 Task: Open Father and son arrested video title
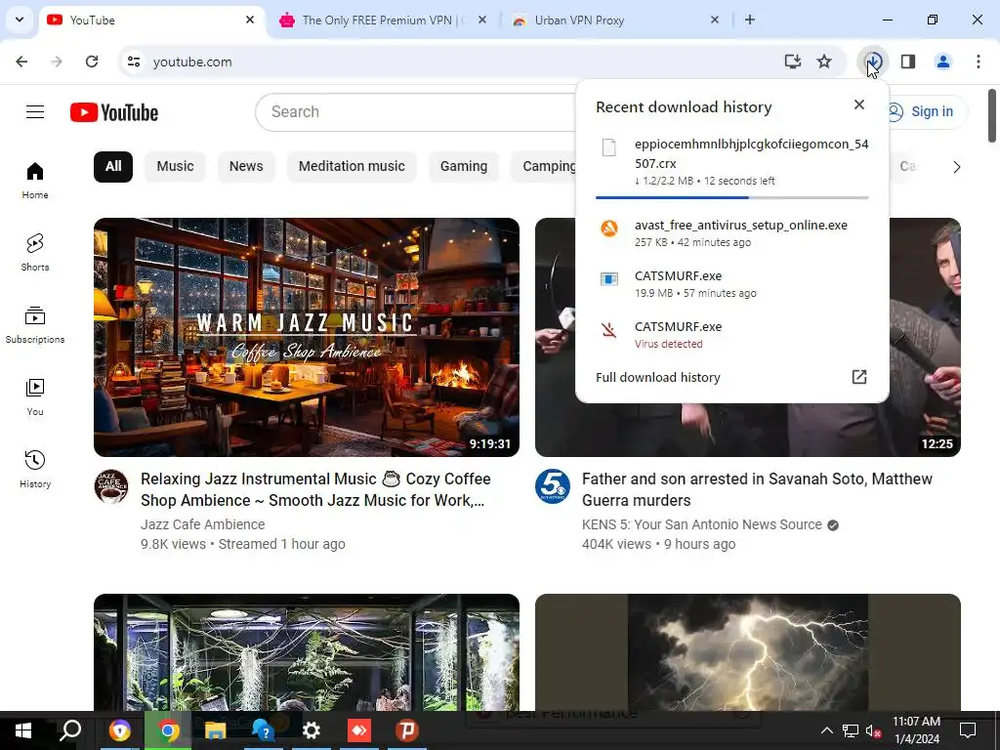point(757,490)
